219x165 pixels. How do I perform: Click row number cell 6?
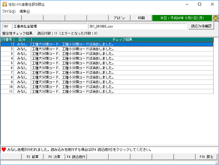coord(7,68)
